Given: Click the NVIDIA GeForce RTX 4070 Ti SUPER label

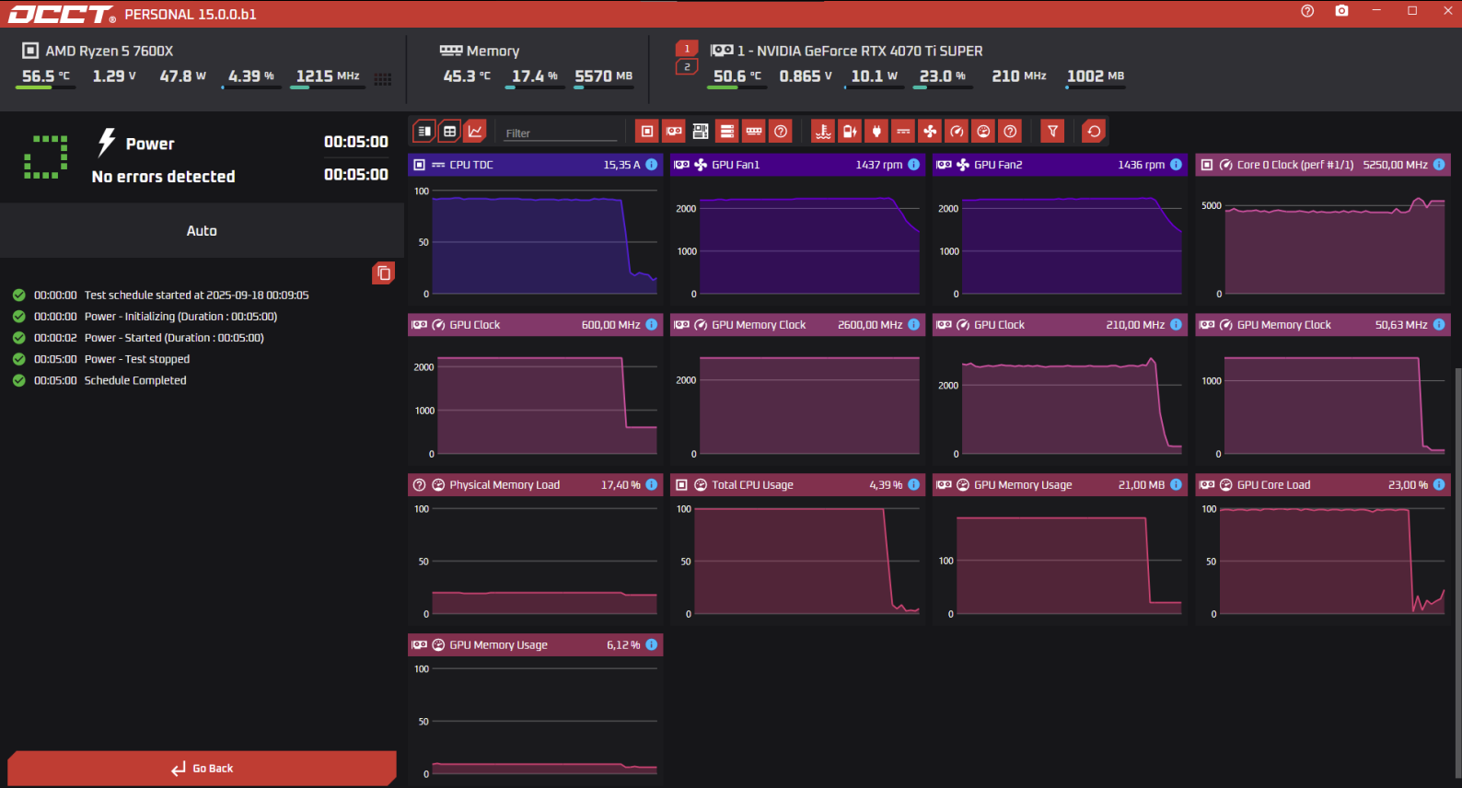Looking at the screenshot, I should click(x=860, y=52).
